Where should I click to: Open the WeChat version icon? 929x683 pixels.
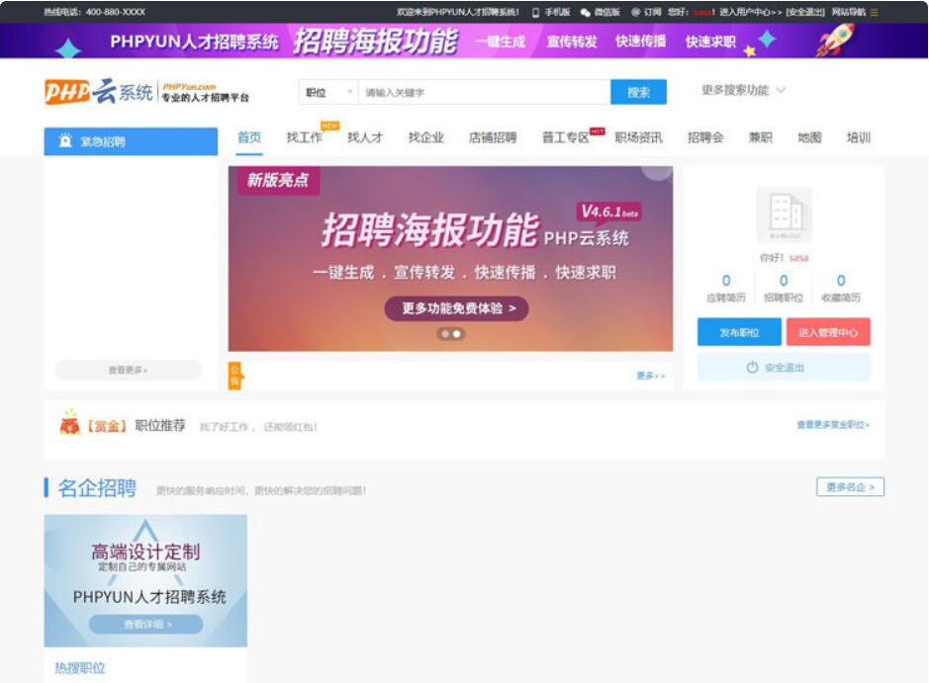tap(586, 11)
